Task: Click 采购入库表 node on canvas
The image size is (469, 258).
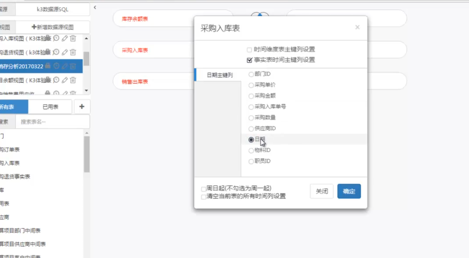Action: (x=135, y=50)
